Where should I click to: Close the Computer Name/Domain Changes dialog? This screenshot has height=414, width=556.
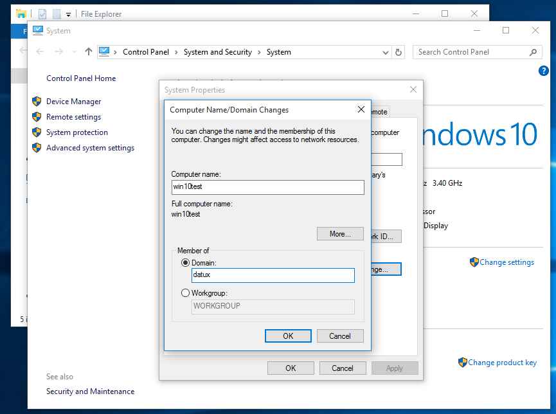[x=361, y=109]
